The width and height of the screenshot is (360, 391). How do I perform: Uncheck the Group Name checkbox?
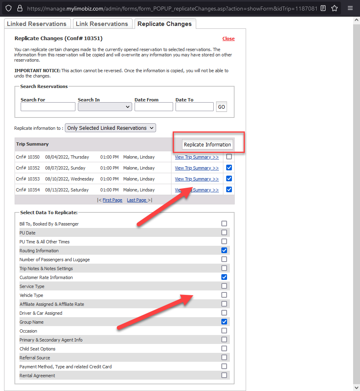pyautogui.click(x=224, y=322)
